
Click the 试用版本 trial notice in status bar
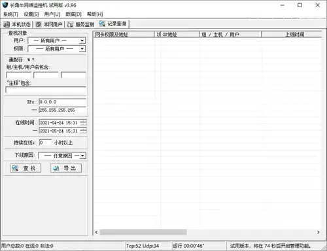click(x=271, y=246)
